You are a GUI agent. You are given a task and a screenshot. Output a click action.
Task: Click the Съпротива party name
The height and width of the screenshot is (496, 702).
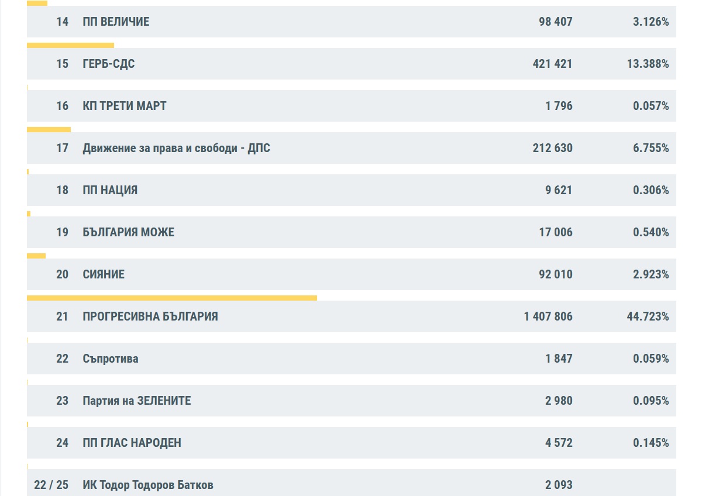(111, 359)
